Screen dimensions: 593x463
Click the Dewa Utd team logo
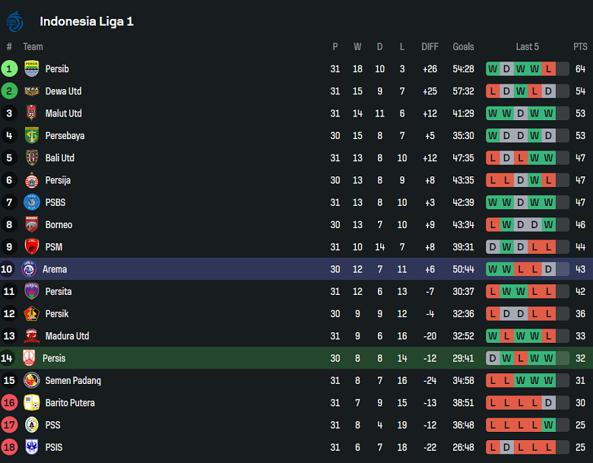pyautogui.click(x=31, y=91)
